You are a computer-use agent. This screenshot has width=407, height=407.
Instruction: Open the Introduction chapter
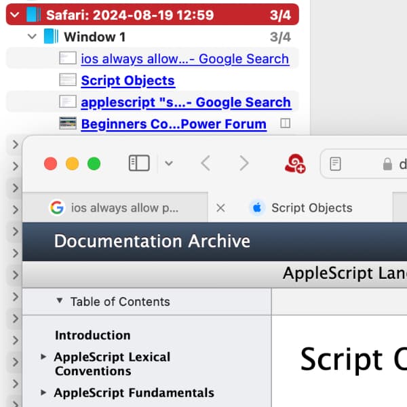click(93, 335)
